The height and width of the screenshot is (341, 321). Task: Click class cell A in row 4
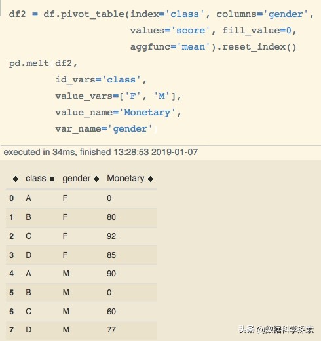[28, 274]
